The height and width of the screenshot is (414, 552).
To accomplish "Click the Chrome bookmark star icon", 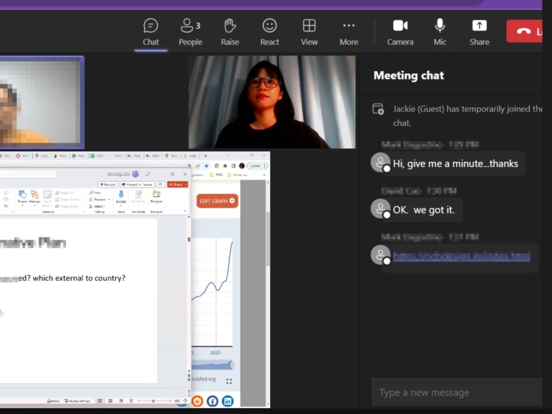I will click(206, 166).
